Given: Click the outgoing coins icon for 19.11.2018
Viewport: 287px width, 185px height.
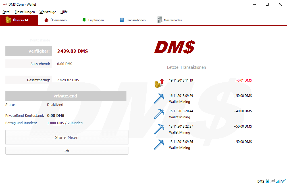Looking at the screenshot, I should coord(159,83).
